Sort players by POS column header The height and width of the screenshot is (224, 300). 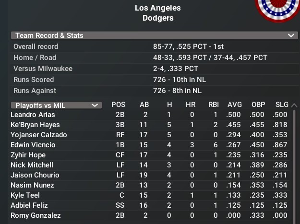click(x=119, y=105)
